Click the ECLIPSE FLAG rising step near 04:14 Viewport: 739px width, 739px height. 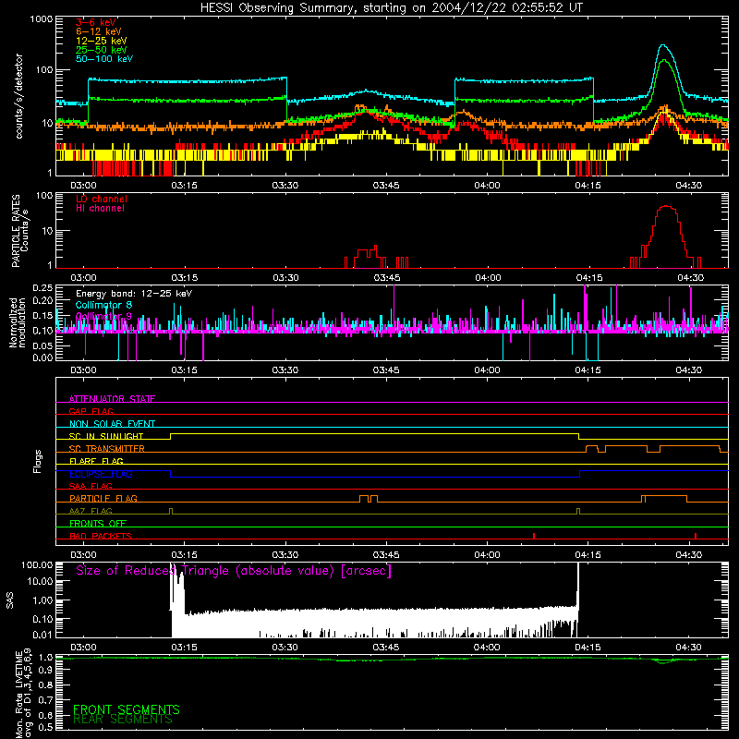(580, 474)
